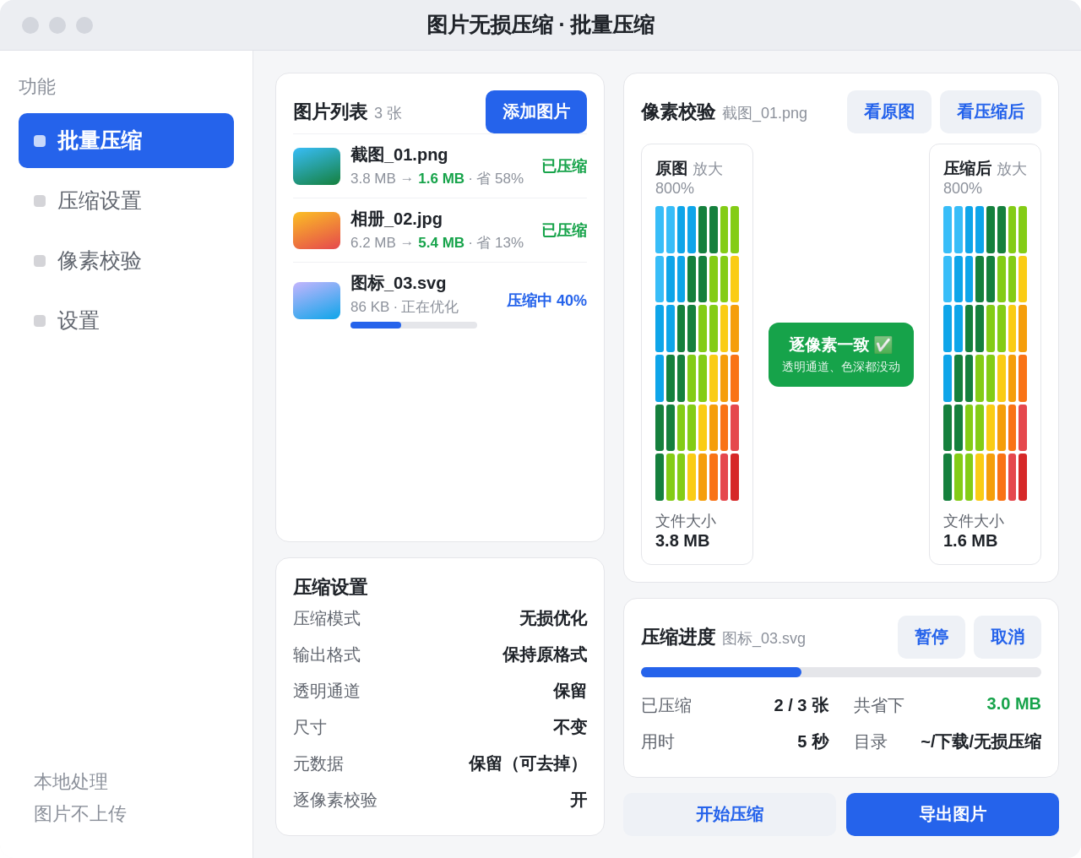Select the 相册_02.jpg thumbnail
The height and width of the screenshot is (858, 1081).
[x=317, y=231]
